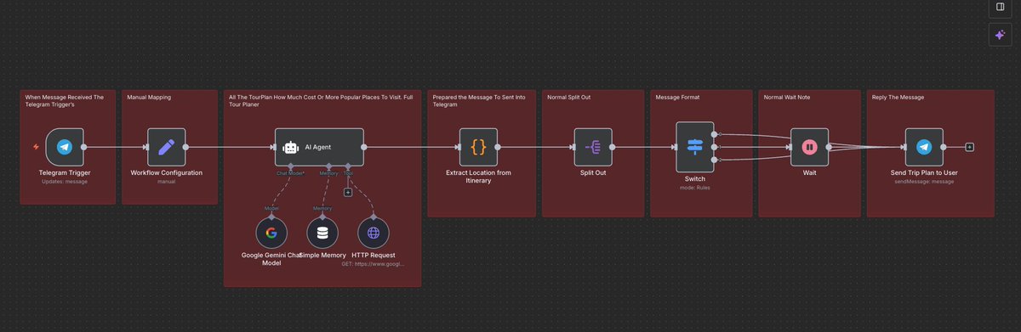Open the AI assistant sparkle button
The image size is (1021, 332).
pos(1000,35)
